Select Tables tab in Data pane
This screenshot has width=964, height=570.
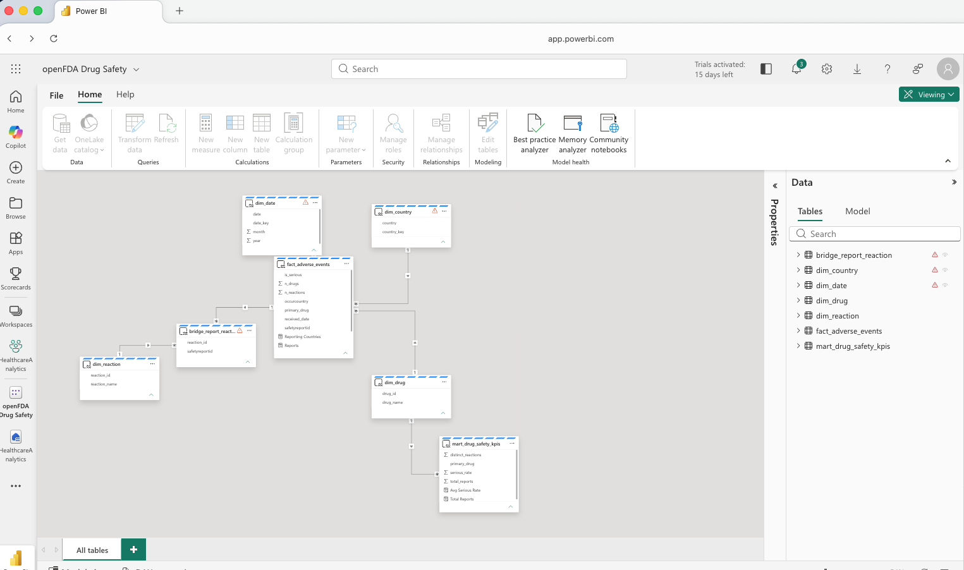[x=810, y=211]
